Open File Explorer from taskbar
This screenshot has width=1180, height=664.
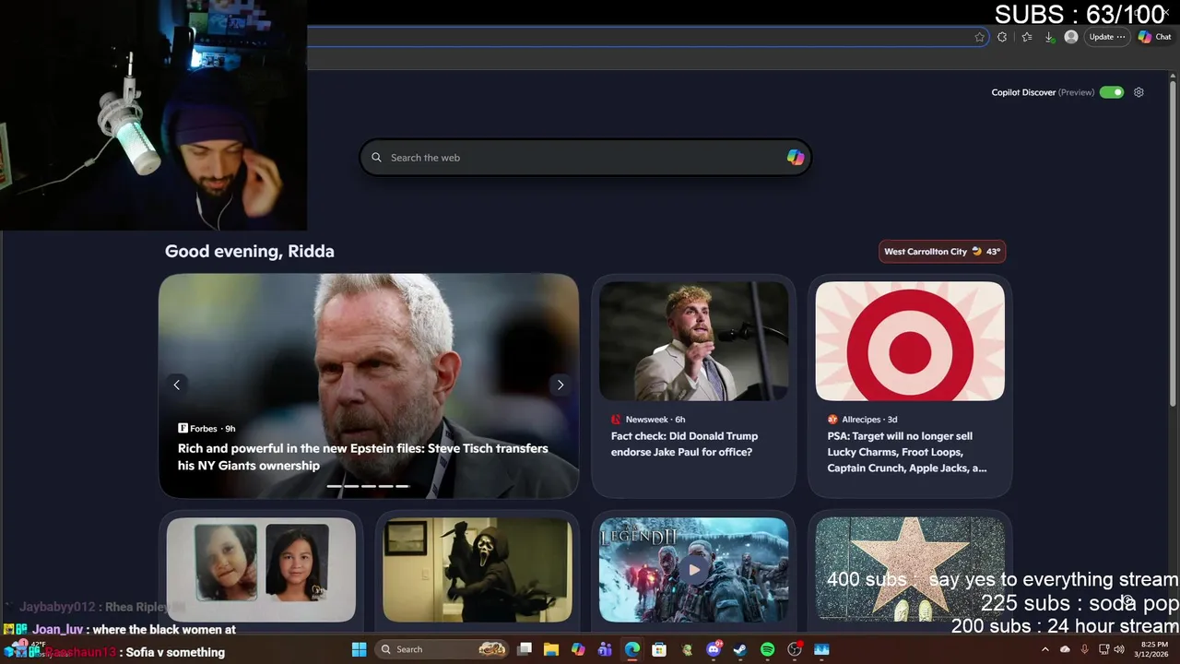(x=551, y=649)
